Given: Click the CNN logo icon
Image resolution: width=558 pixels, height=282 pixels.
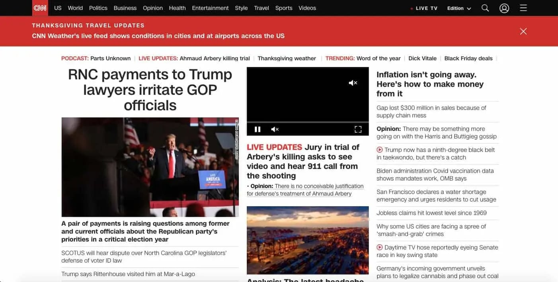Looking at the screenshot, I should (40, 8).
